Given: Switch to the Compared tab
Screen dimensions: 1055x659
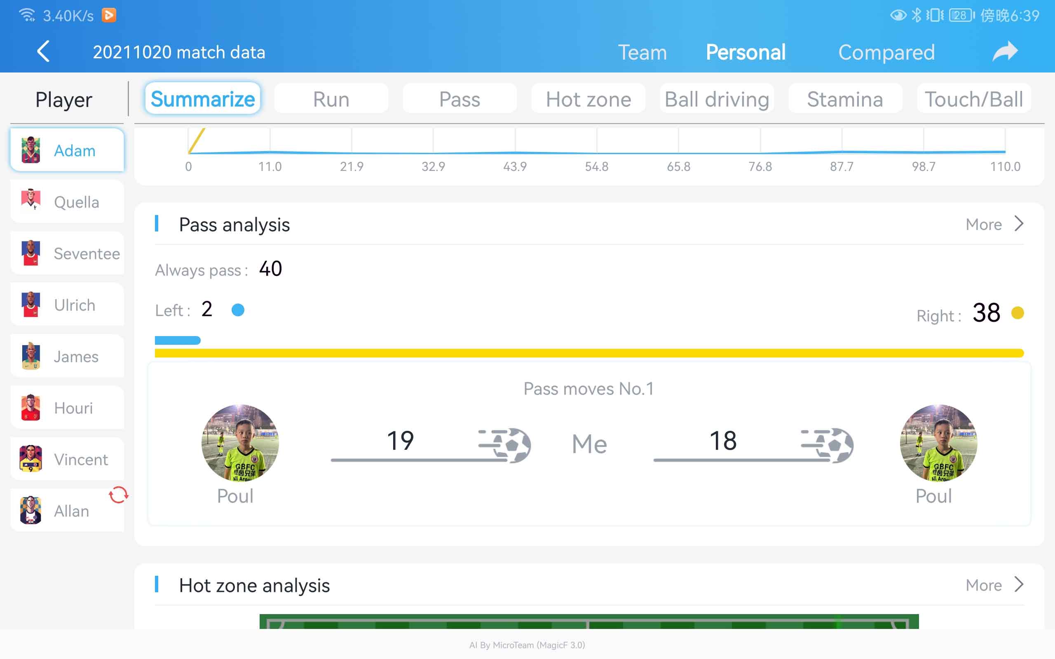Looking at the screenshot, I should [x=886, y=52].
